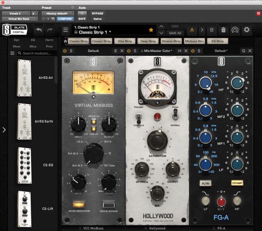Image resolution: width=262 pixels, height=231 pixels.
Task: Open the preset browser hamburger menu
Action: click(65, 30)
